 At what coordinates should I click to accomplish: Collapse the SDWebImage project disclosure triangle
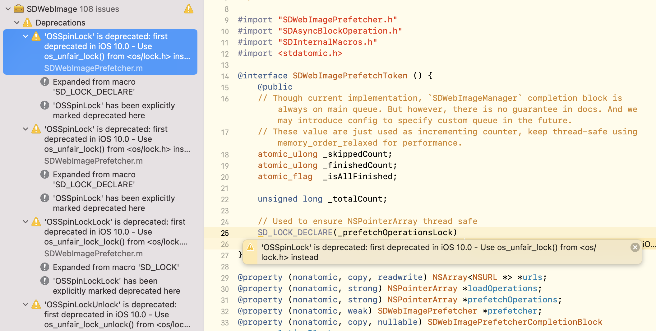coord(8,9)
